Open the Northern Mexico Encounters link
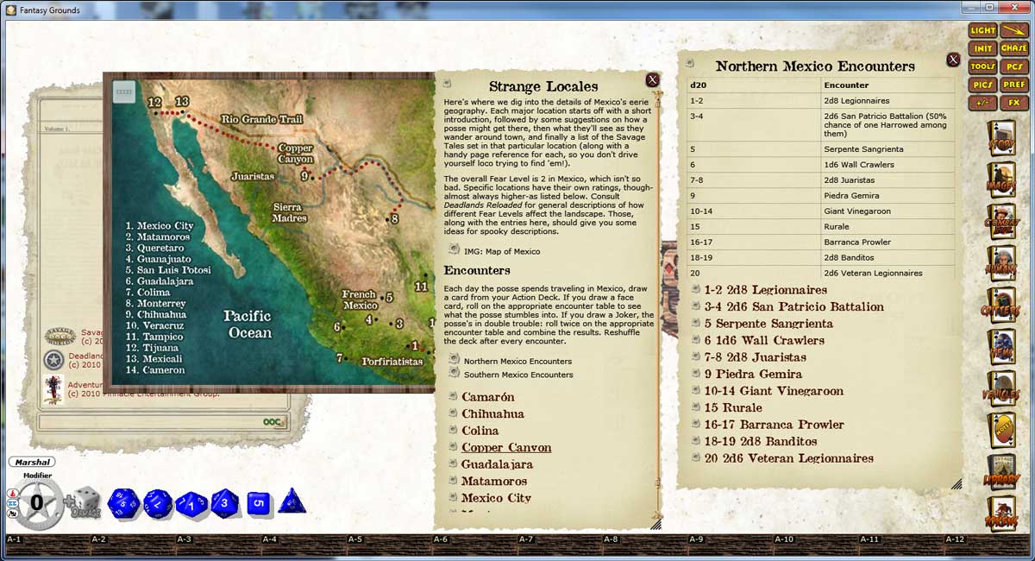 [x=517, y=361]
